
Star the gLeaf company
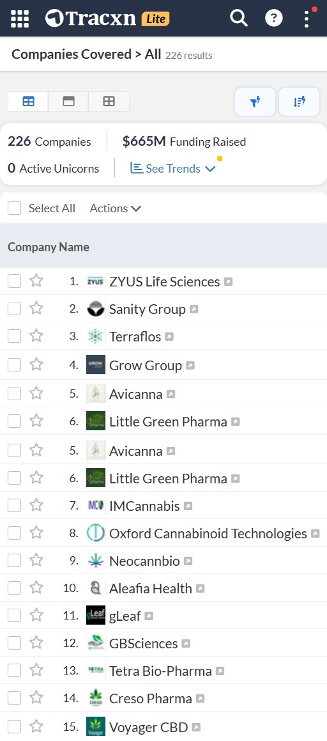(x=36, y=615)
